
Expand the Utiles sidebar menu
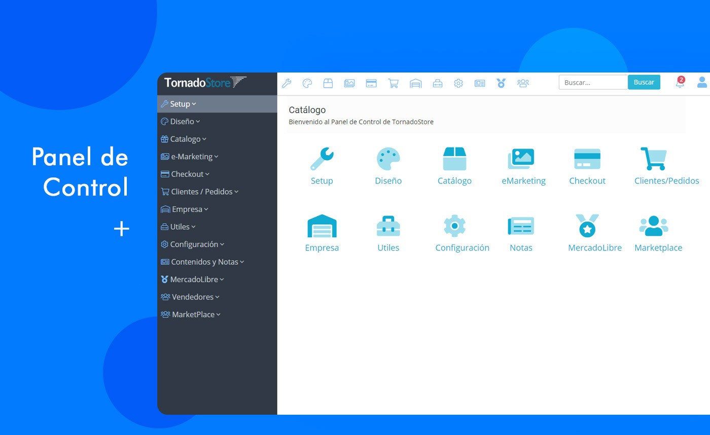click(x=217, y=227)
